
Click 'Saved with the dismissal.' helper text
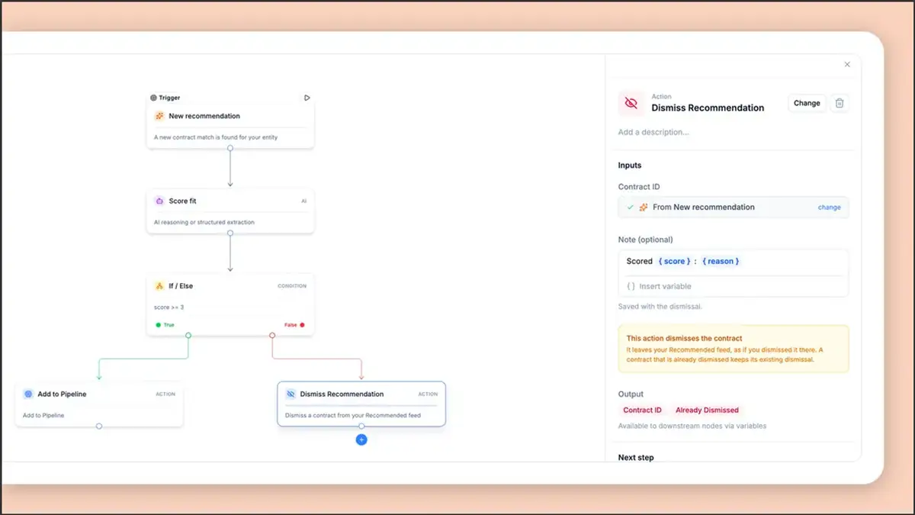[660, 307]
